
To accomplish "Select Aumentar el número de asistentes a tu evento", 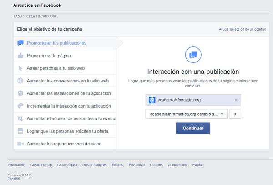I will pyautogui.click(x=65, y=118).
